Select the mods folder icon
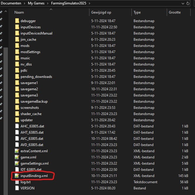 click(x=17, y=46)
